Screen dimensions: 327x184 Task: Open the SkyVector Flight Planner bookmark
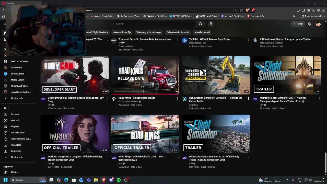155,16
